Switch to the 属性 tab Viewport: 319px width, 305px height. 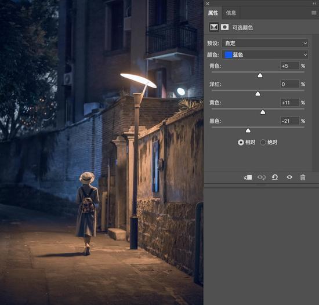(x=213, y=13)
